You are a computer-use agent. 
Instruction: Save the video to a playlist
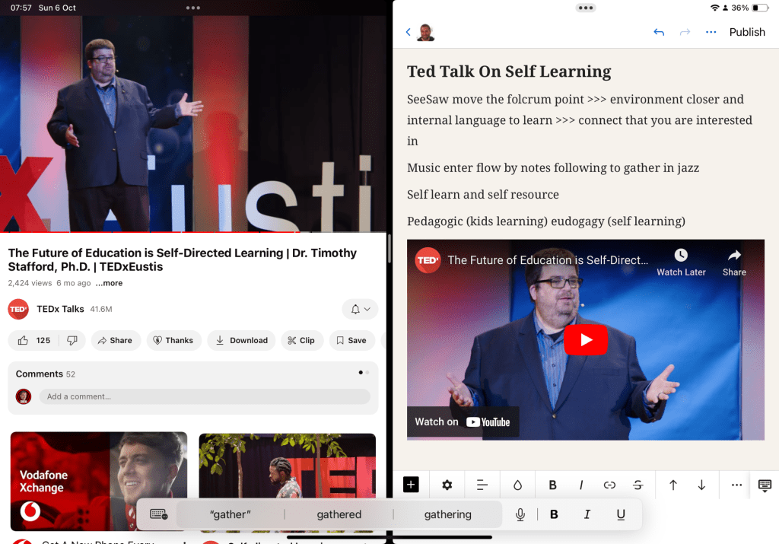[x=351, y=340]
